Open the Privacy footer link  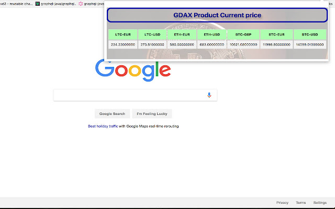[282, 203]
